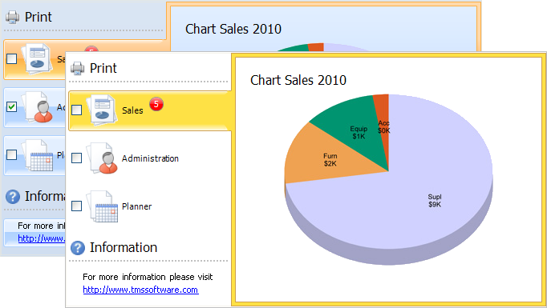
Task: Click the printer icon beside front Print header
Action: pyautogui.click(x=78, y=68)
